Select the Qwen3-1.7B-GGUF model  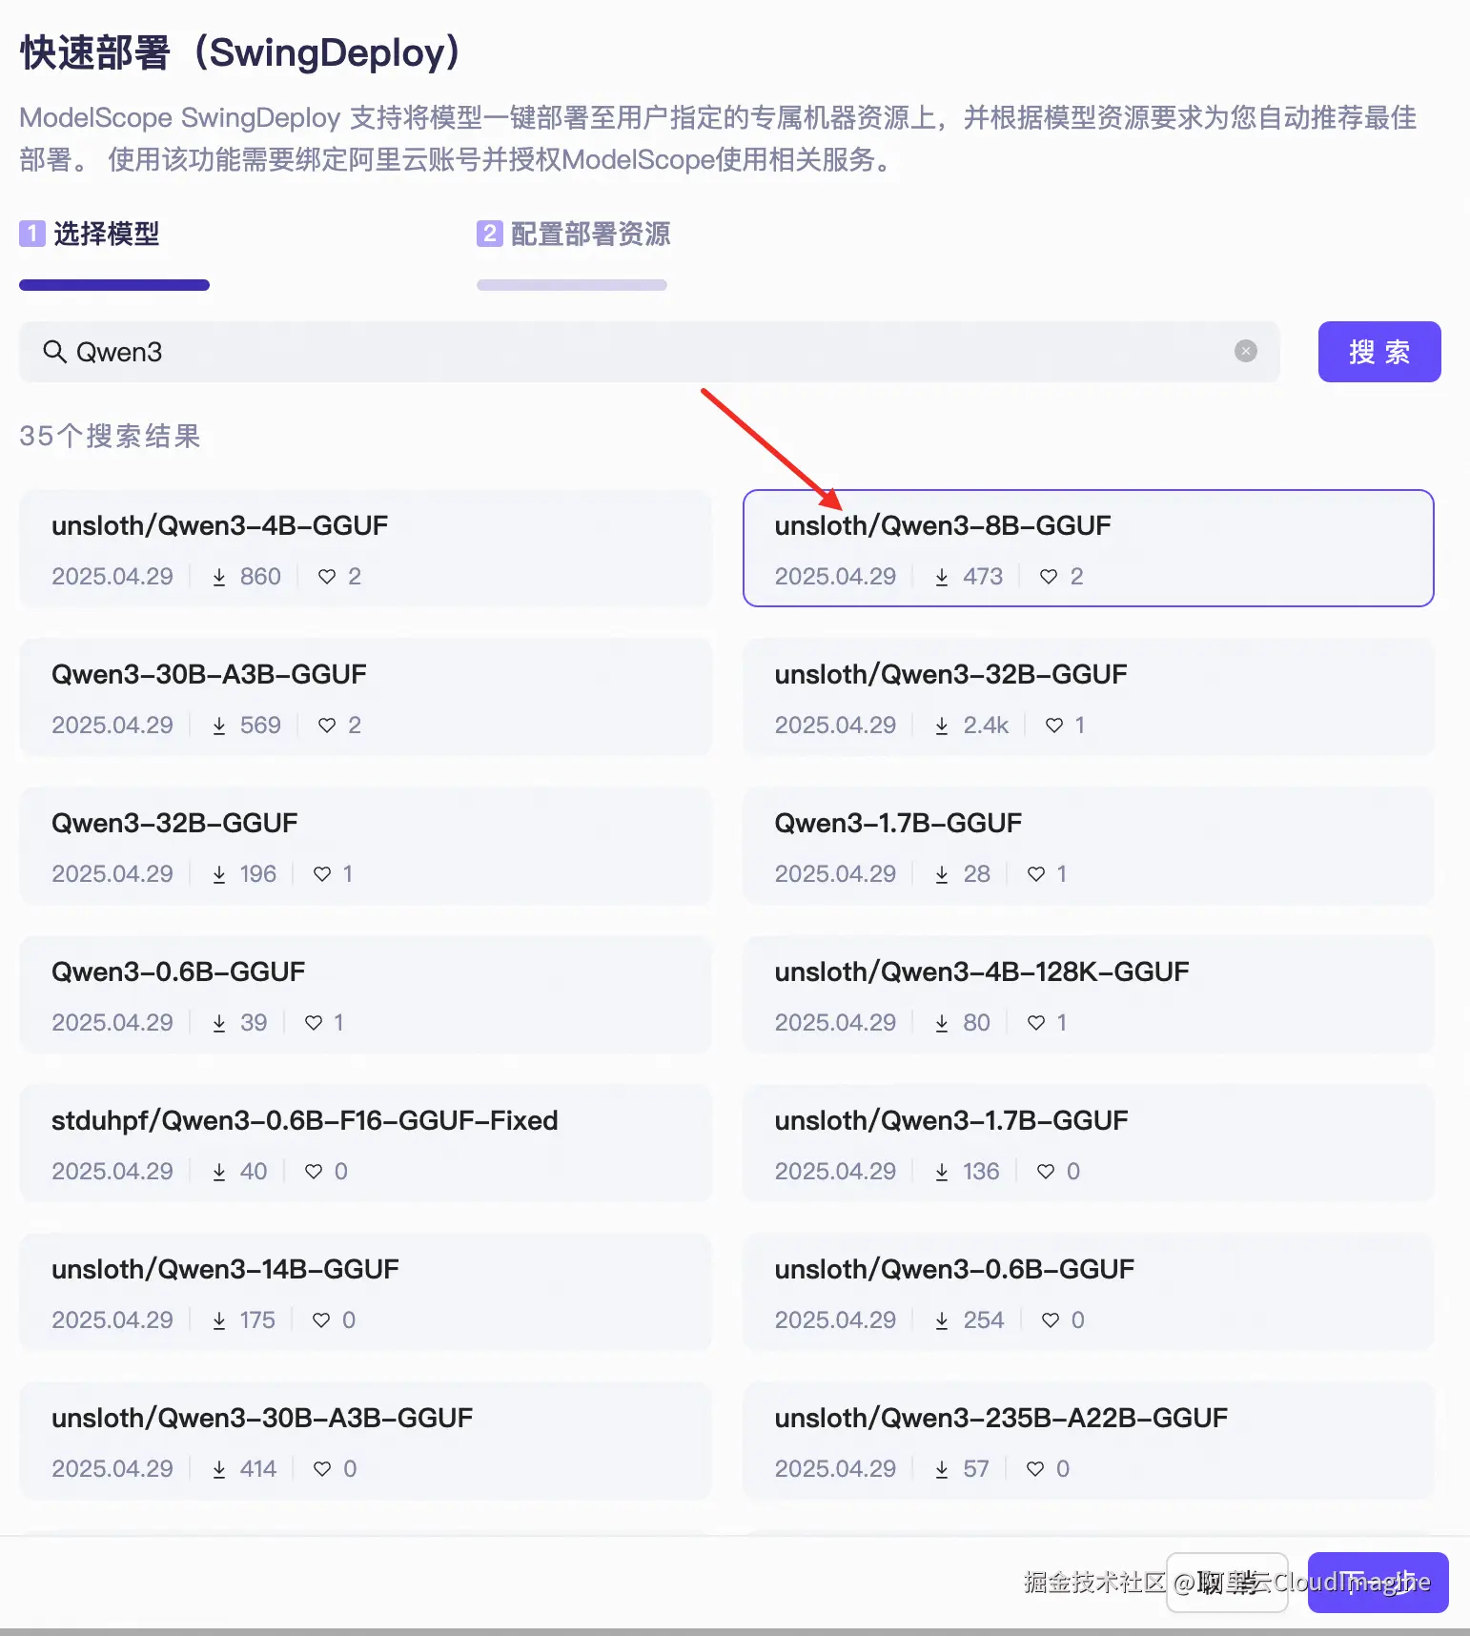pos(1088,846)
